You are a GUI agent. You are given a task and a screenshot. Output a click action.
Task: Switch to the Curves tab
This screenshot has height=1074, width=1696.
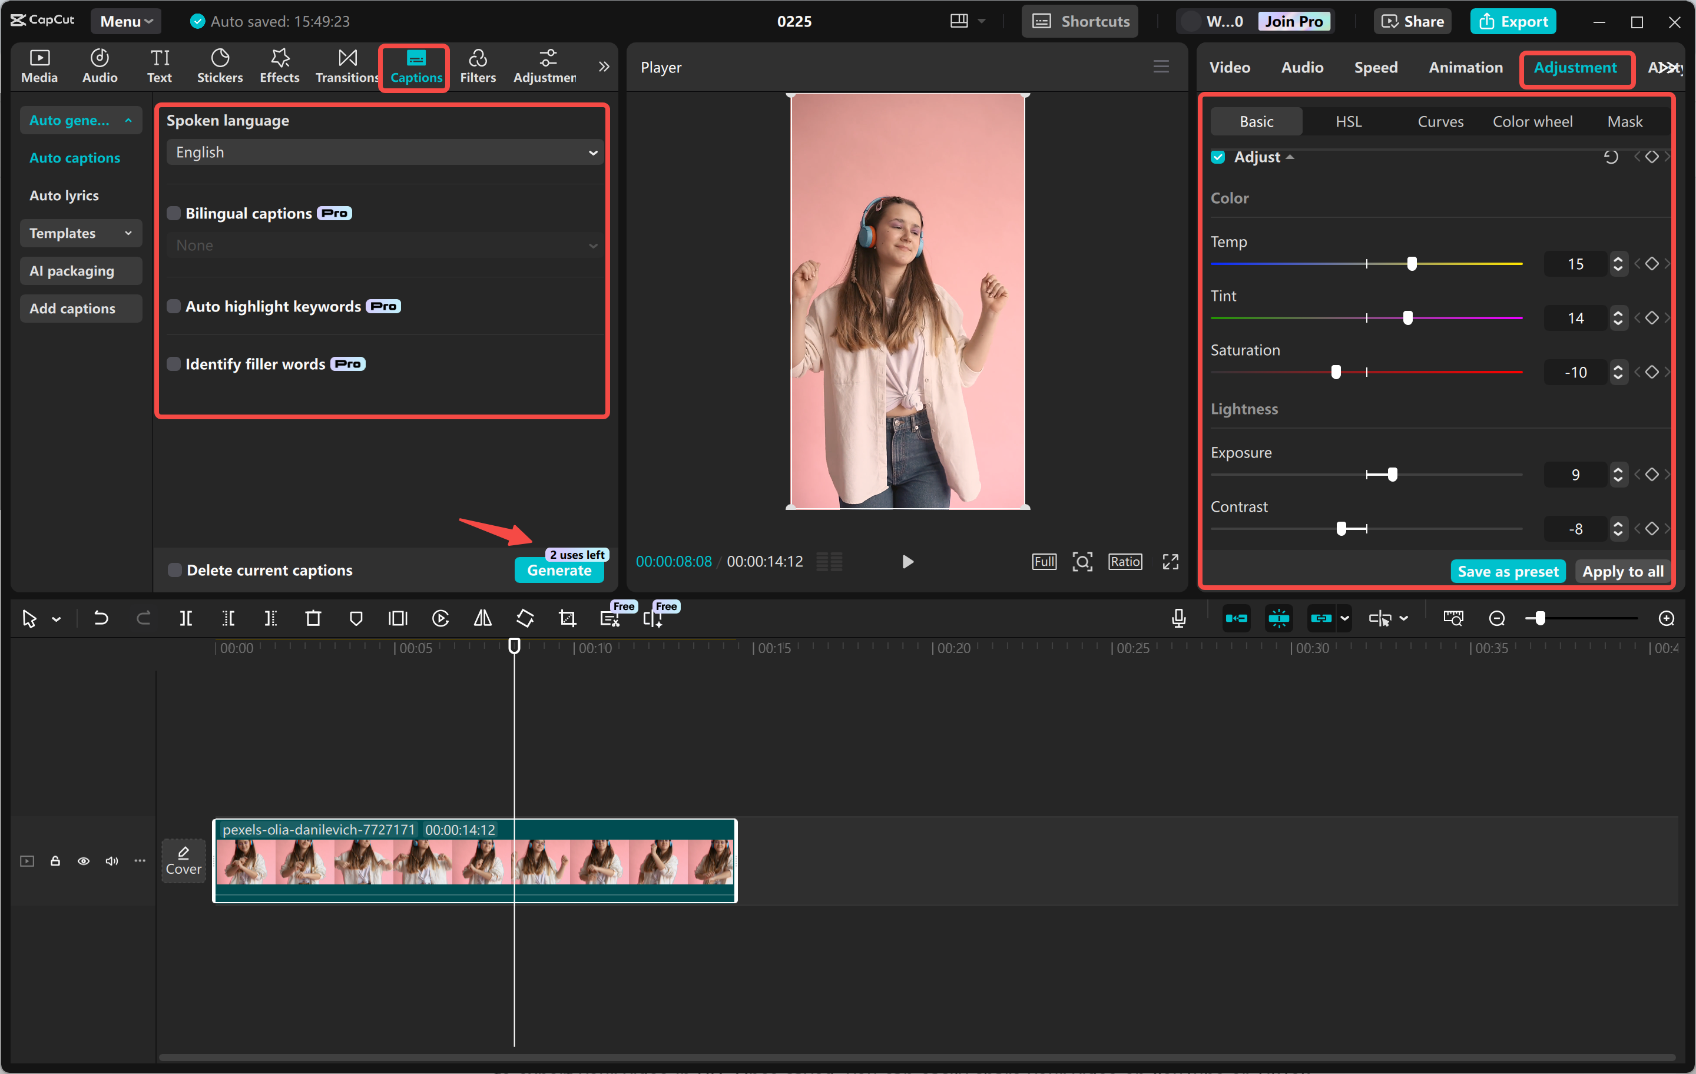pyautogui.click(x=1440, y=121)
